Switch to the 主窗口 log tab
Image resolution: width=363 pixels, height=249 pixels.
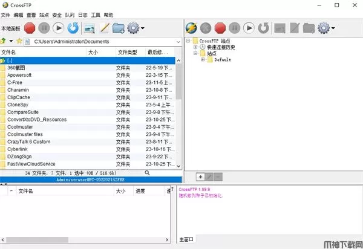(x=186, y=239)
